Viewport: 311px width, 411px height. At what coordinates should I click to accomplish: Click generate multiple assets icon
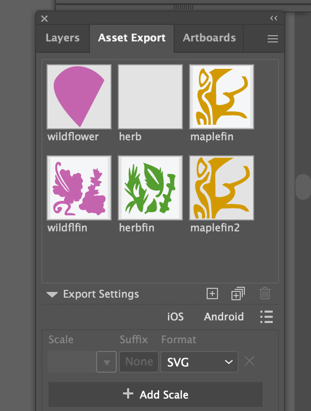pos(238,293)
